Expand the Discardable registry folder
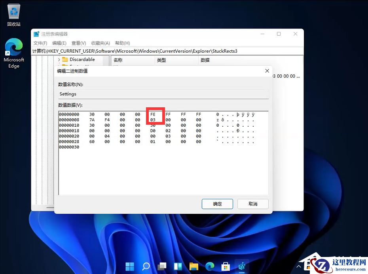The width and height of the screenshot is (368, 274). click(x=59, y=59)
